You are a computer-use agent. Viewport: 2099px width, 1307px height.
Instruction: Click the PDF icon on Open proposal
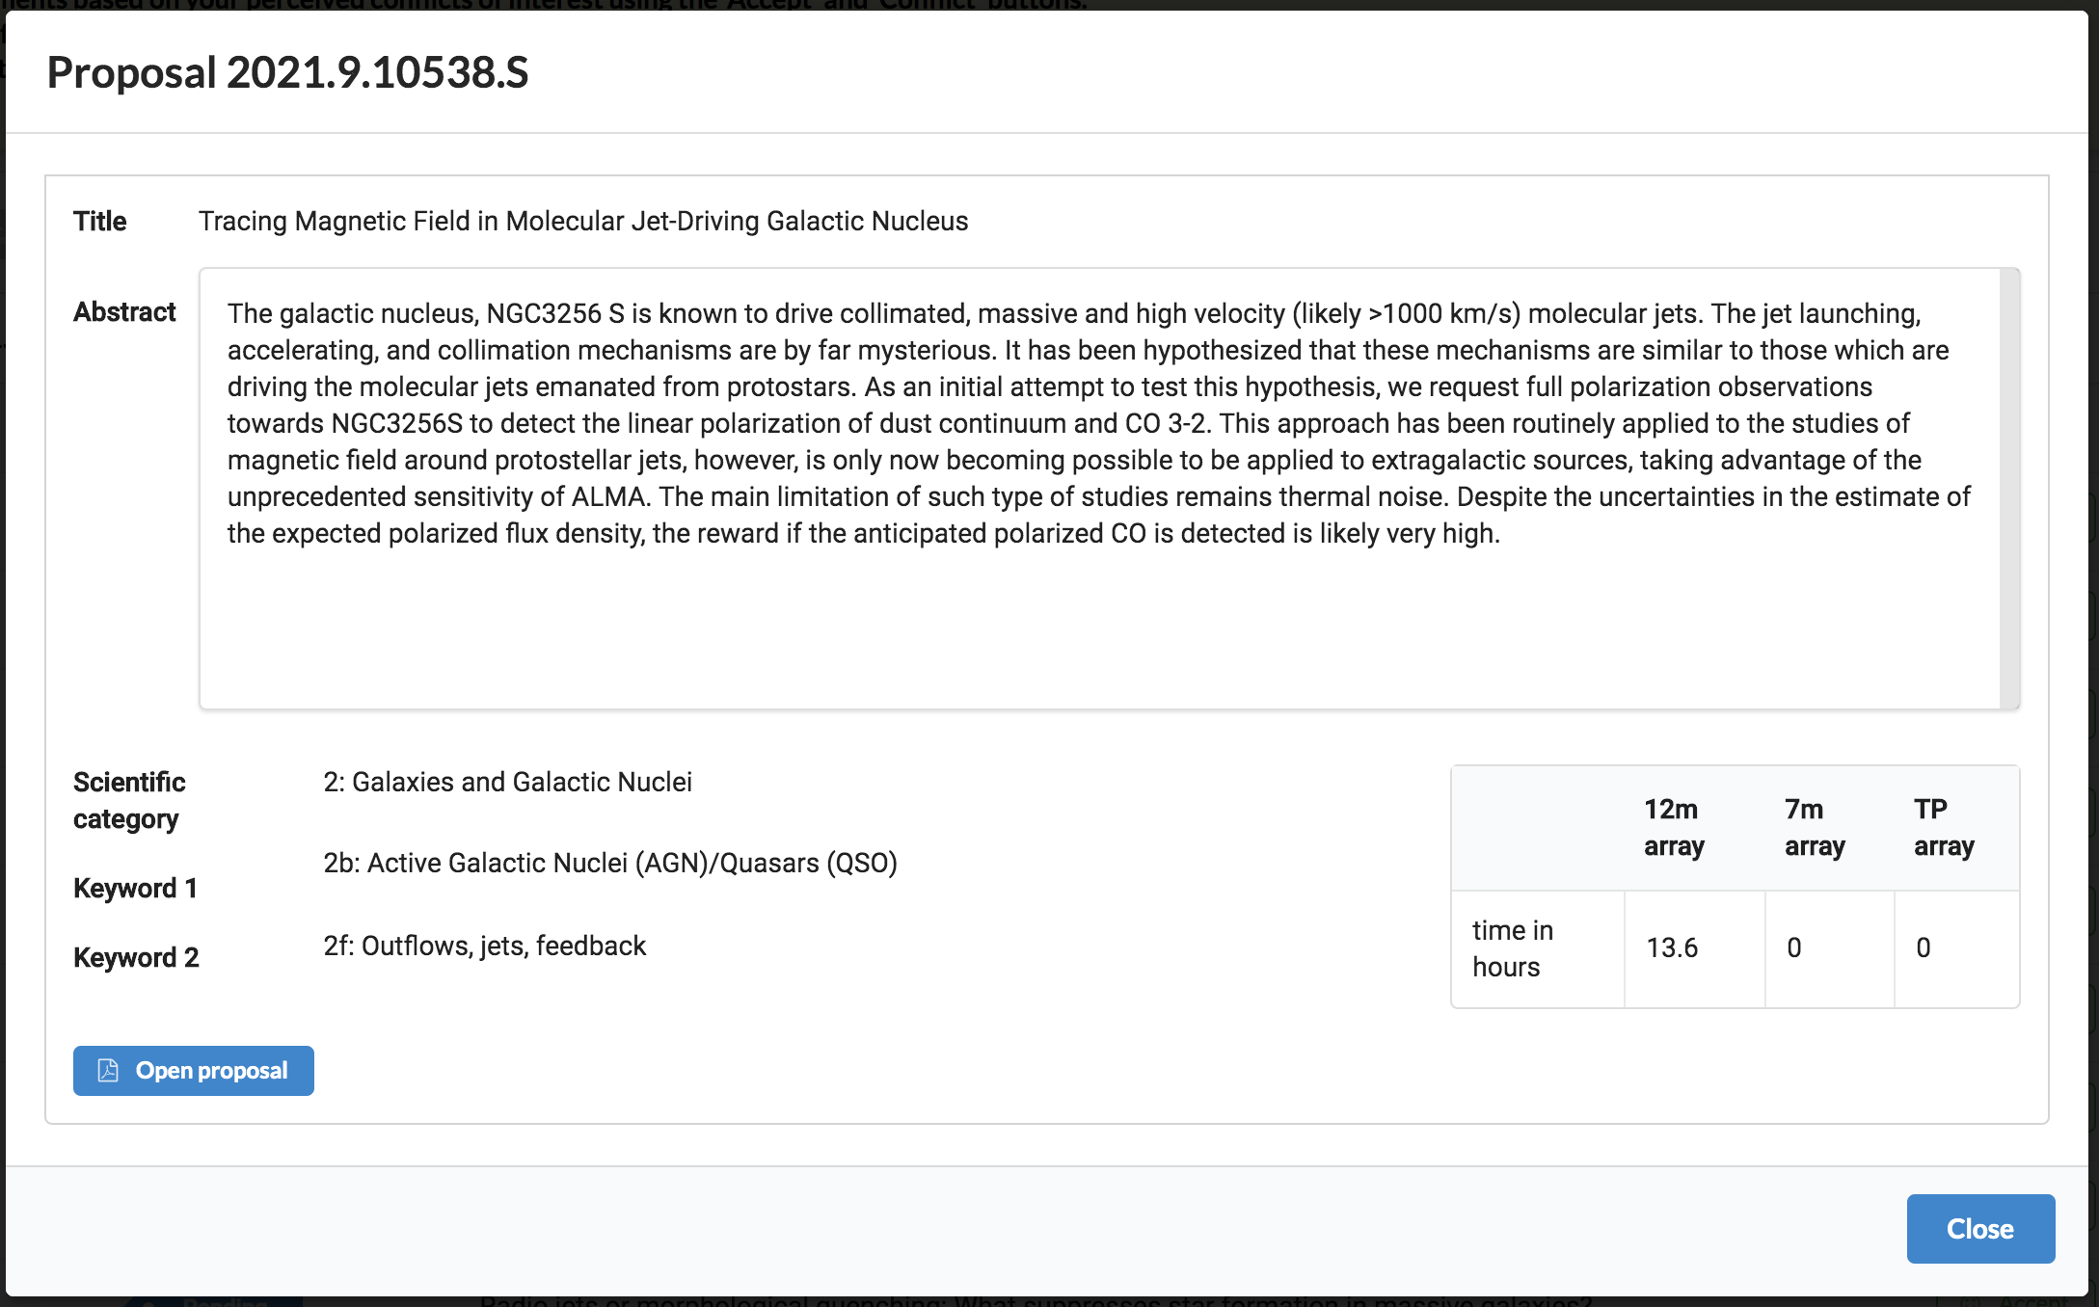[x=108, y=1071]
